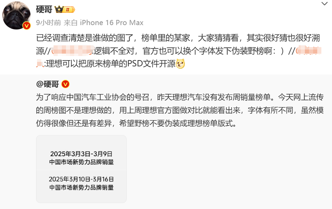Image resolution: width=332 pixels, height=209 pixels.
Task: Open the post via the 9小时前 timestamp
Action: coord(48,22)
